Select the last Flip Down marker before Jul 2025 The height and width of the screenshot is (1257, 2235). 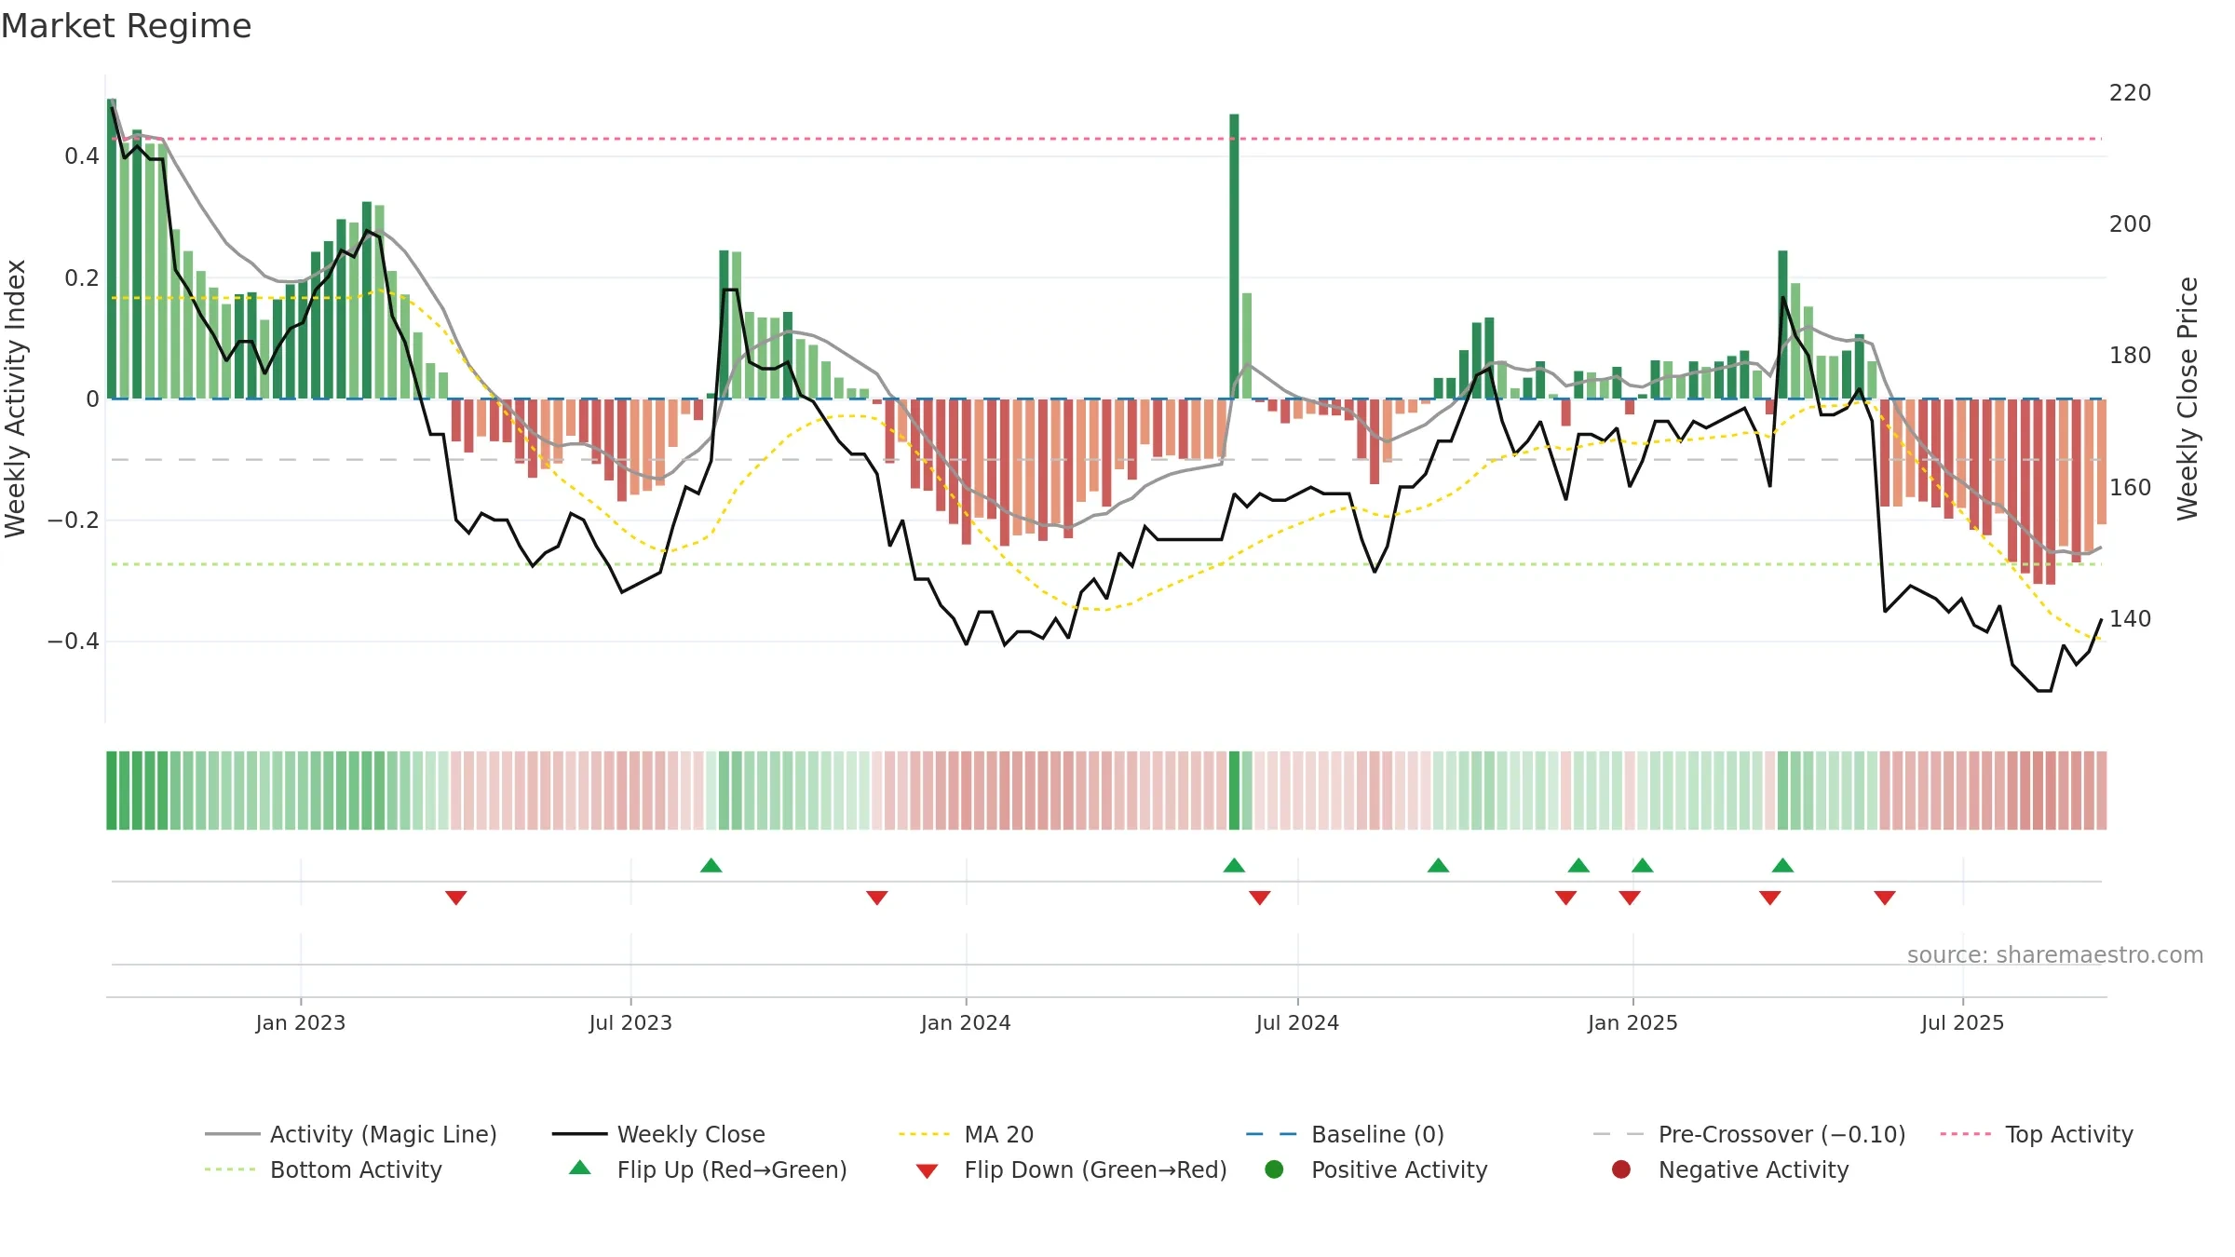[x=1885, y=898]
